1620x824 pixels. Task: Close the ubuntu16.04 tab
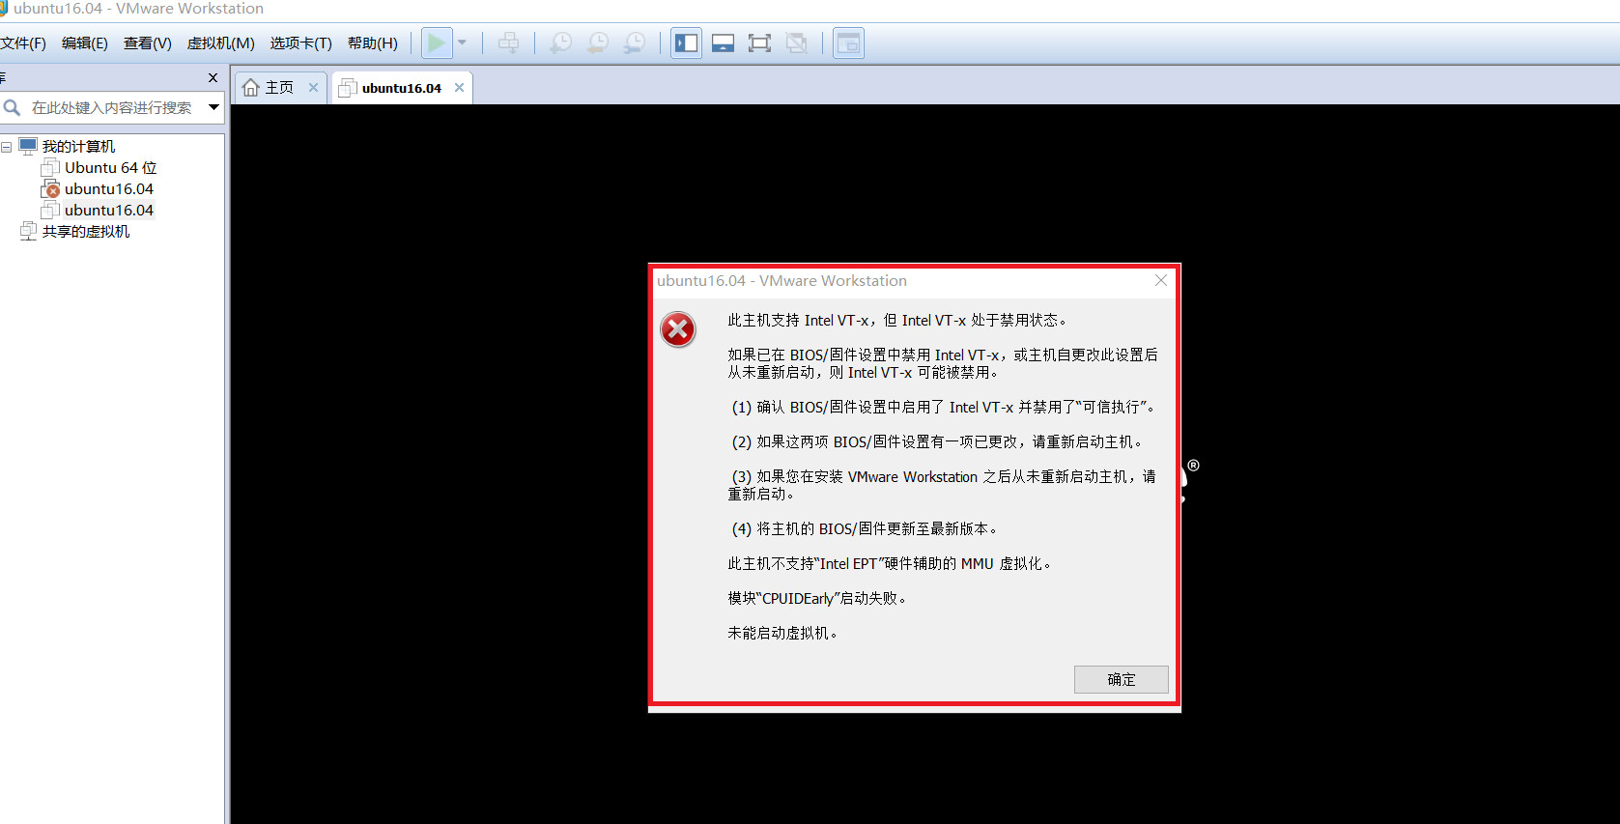tap(459, 87)
